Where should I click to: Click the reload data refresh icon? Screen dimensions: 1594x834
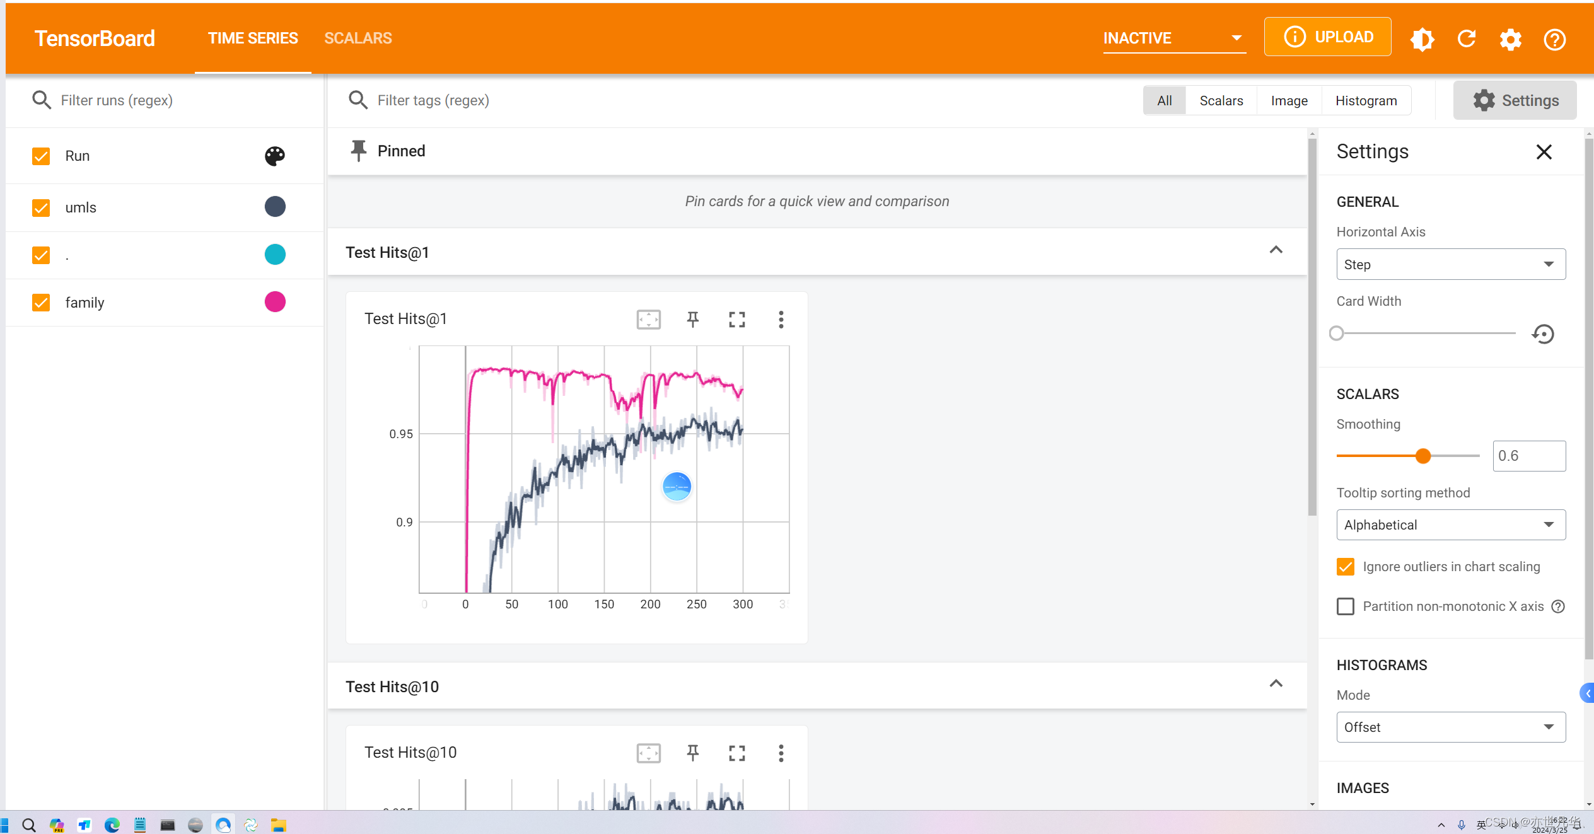tap(1467, 39)
